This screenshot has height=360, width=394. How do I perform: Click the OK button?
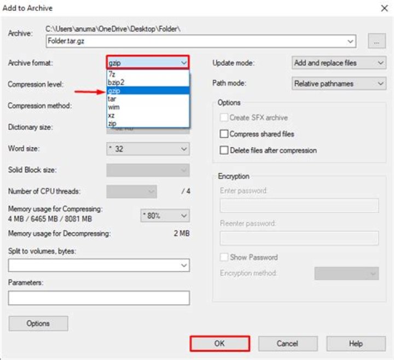click(219, 344)
